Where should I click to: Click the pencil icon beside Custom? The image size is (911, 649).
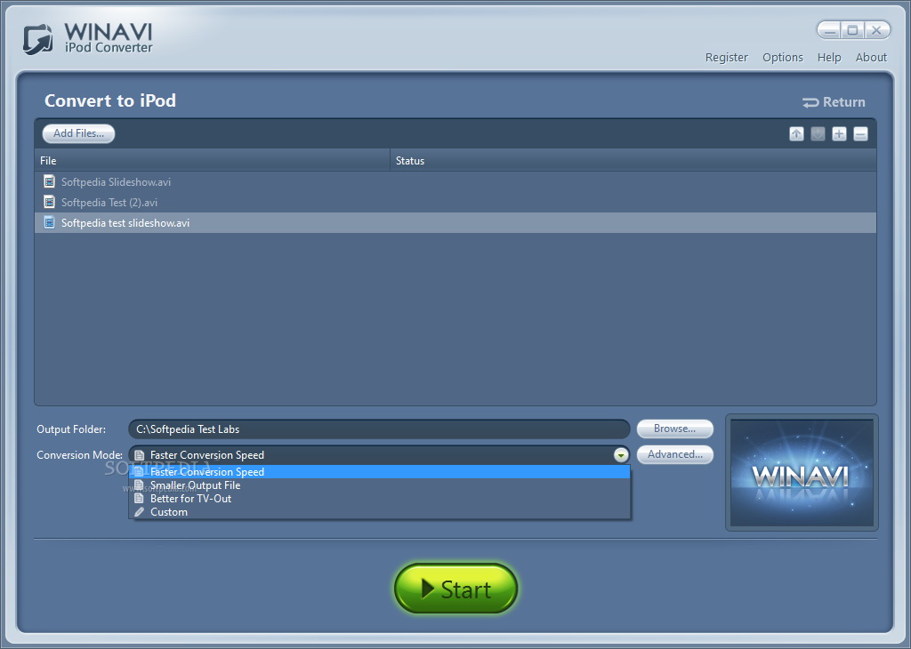click(x=139, y=511)
